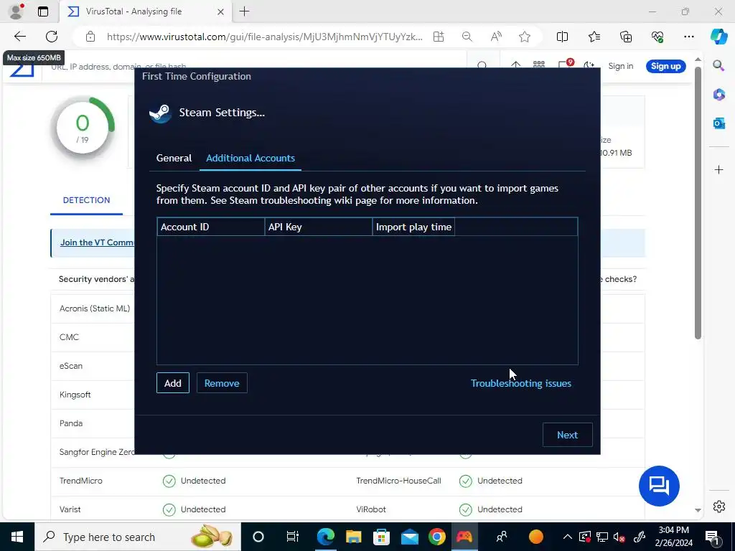The image size is (735, 551).
Task: Open the apps available icon in address bar
Action: pyautogui.click(x=439, y=37)
